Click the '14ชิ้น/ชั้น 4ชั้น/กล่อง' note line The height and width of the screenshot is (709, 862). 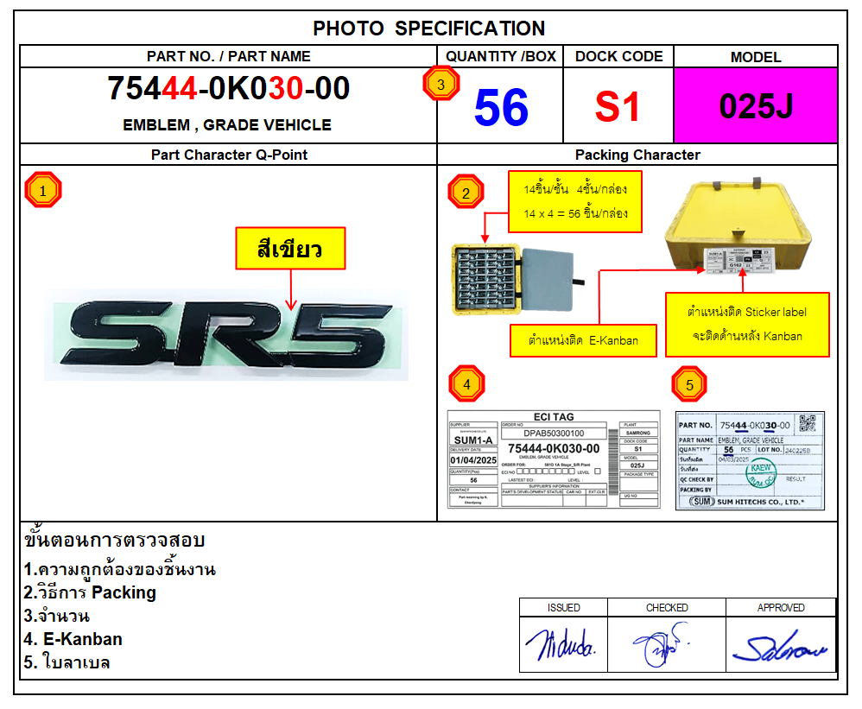coord(575,189)
